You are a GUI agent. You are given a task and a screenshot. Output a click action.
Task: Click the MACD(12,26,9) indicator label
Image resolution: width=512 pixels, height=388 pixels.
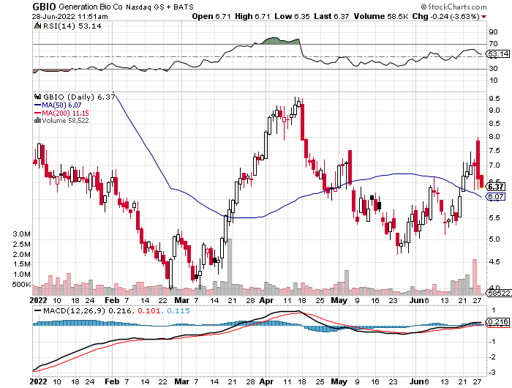pos(74,310)
